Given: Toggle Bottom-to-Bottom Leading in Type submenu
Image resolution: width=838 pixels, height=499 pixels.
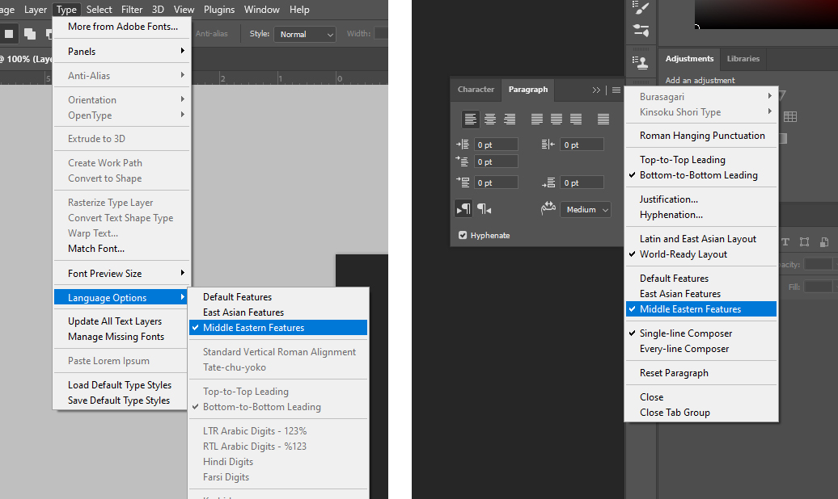Looking at the screenshot, I should click(278, 407).
